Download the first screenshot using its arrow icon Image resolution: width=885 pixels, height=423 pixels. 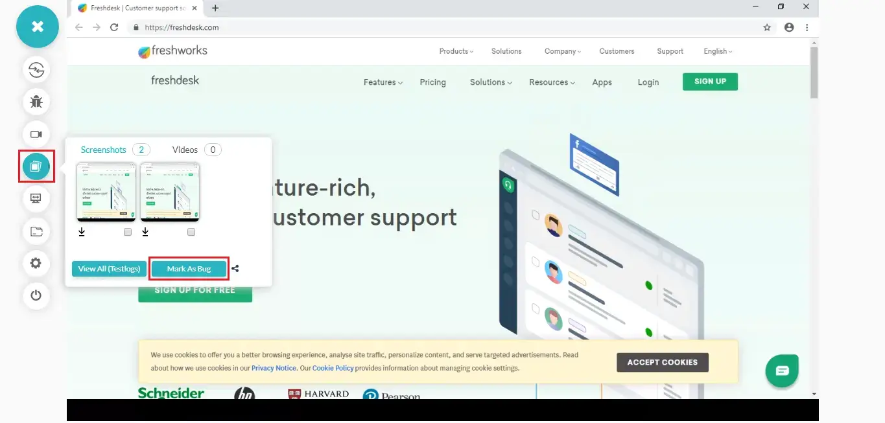tap(82, 232)
